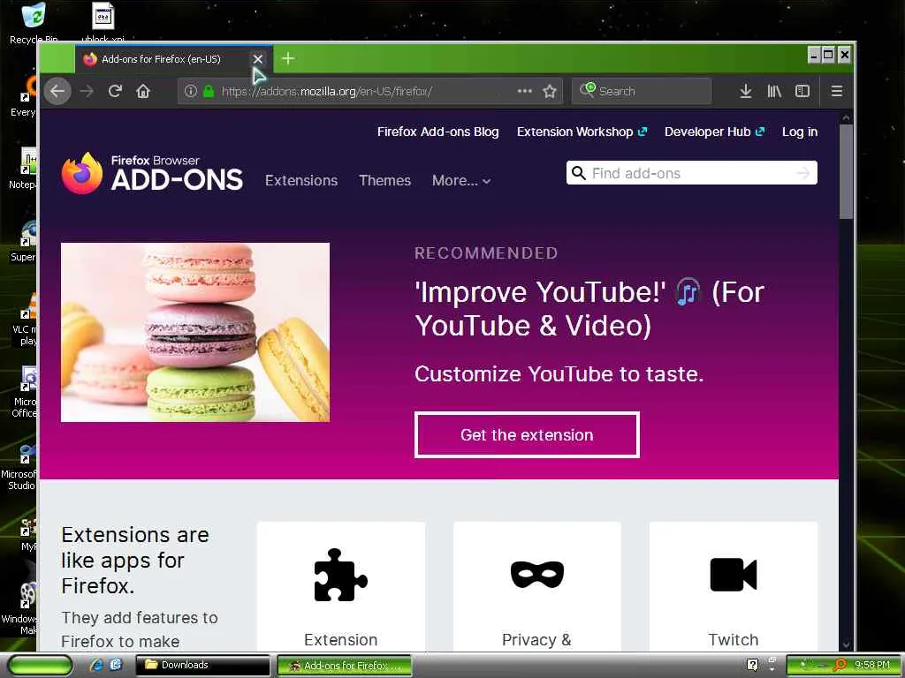This screenshot has height=678, width=905.
Task: Open page actions three-dot menu
Action: (x=524, y=91)
